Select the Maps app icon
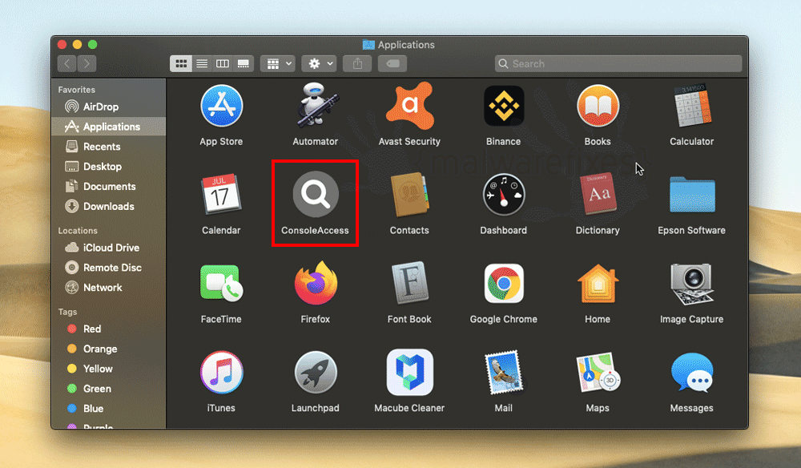The width and height of the screenshot is (801, 468). (598, 373)
